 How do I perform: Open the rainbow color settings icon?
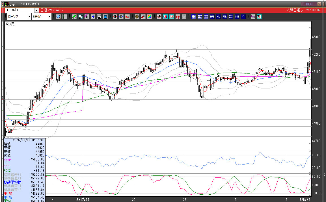[x=149, y=17]
